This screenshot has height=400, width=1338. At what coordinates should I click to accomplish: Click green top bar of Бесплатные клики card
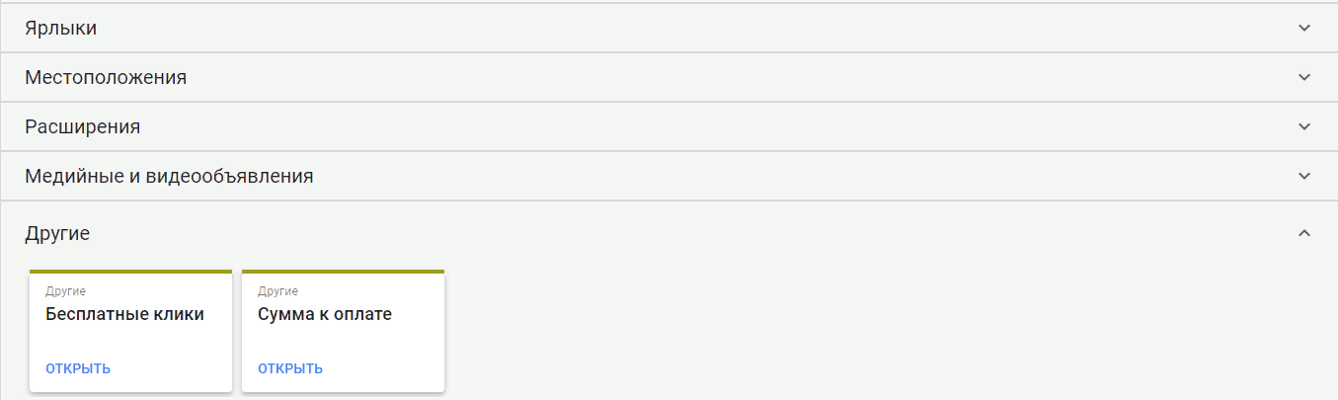point(130,271)
